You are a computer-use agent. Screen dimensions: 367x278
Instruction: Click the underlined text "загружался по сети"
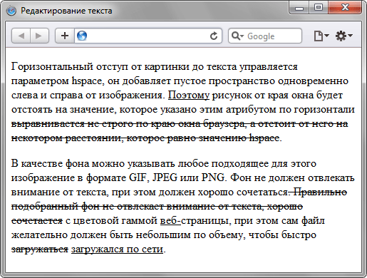117,249
